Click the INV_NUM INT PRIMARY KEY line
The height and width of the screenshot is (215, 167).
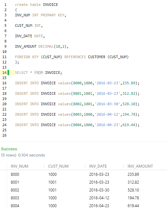[41, 15]
